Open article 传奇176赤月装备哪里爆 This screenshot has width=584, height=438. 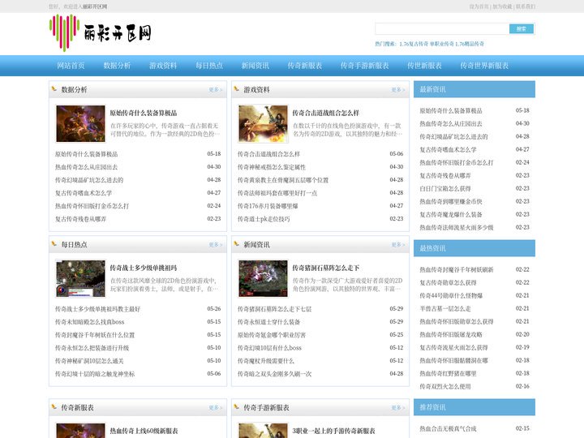[x=268, y=206]
